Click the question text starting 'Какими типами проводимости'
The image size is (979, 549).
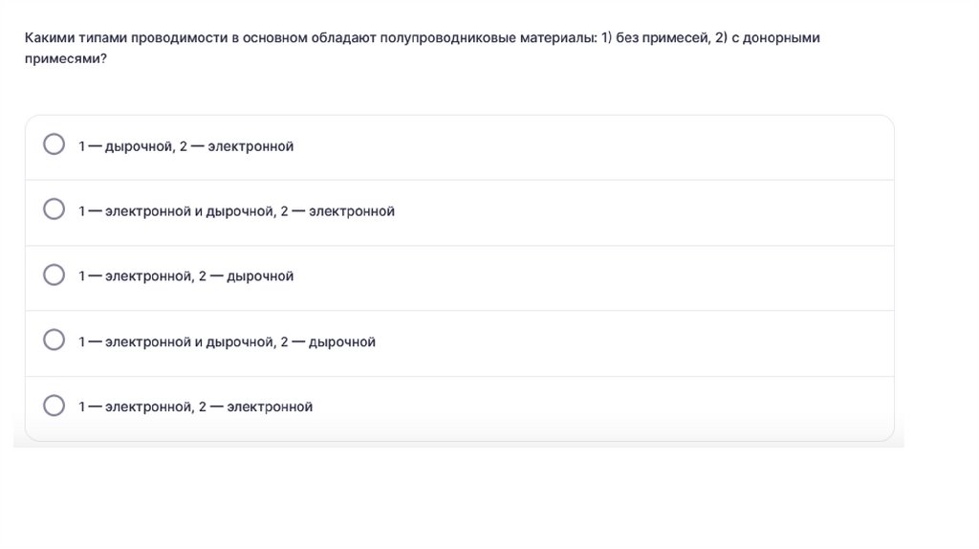(191, 38)
